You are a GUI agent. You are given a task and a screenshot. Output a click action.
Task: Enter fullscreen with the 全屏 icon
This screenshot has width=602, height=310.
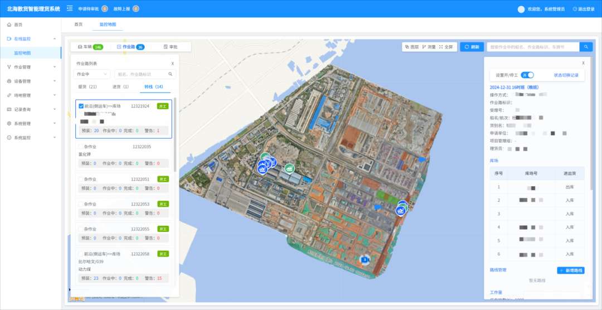(x=441, y=47)
